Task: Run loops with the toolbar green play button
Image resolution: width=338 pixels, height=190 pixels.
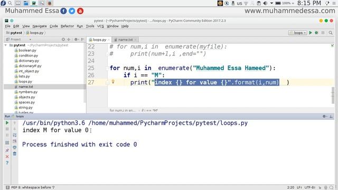Action: pyautogui.click(x=311, y=33)
